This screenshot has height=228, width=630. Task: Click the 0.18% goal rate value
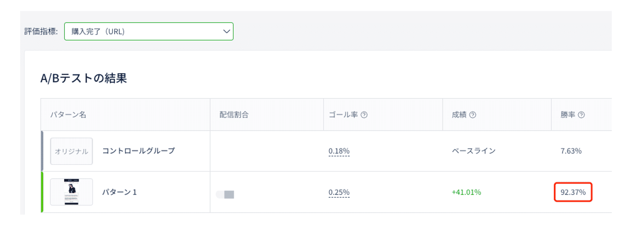coord(339,151)
